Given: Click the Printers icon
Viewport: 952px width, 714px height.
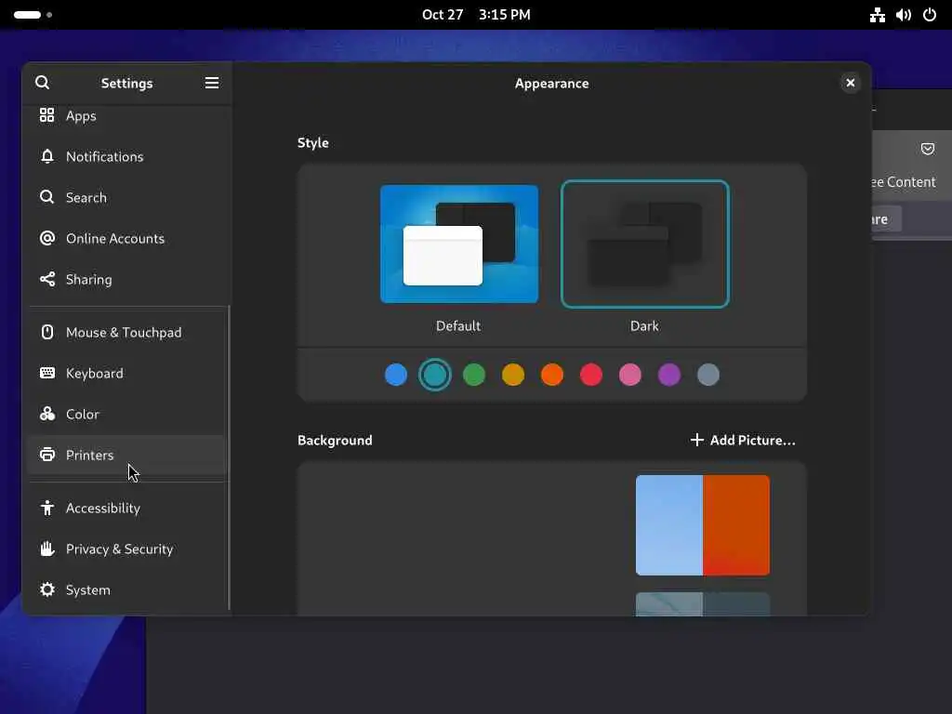Looking at the screenshot, I should coord(46,455).
